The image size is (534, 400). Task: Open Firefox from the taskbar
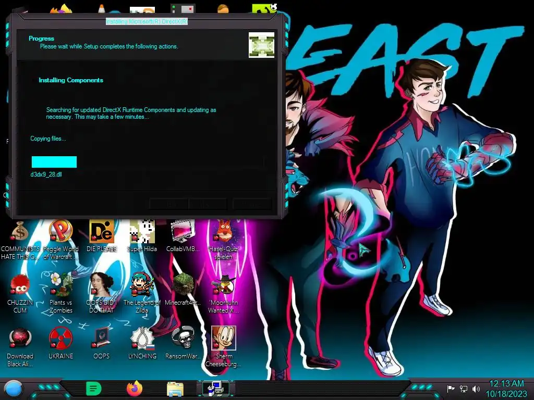[x=135, y=389]
